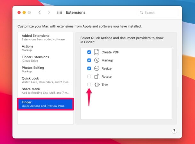Enable the Rotate checkbox
The height and width of the screenshot is (144, 195).
[89, 76]
